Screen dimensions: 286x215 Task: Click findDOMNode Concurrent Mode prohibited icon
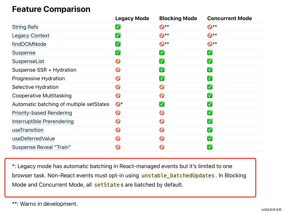(x=210, y=44)
